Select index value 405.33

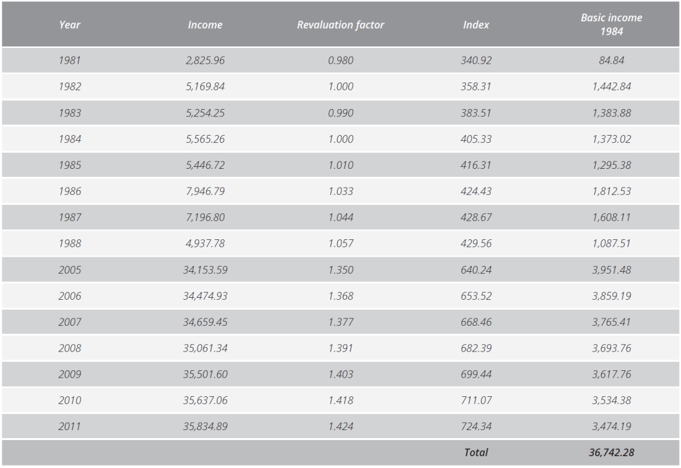pyautogui.click(x=476, y=139)
